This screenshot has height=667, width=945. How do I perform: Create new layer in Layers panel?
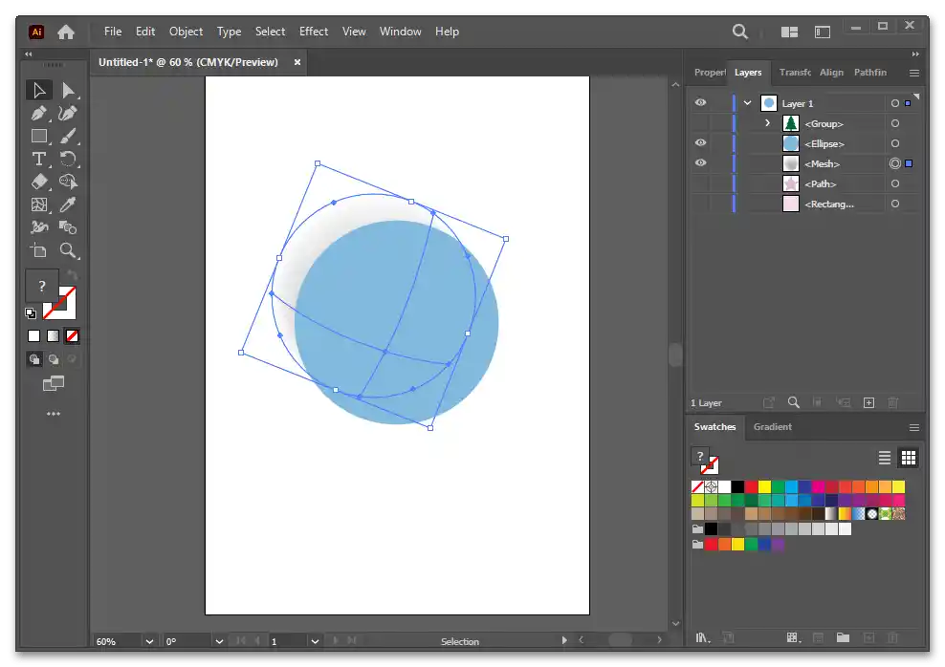coord(868,403)
